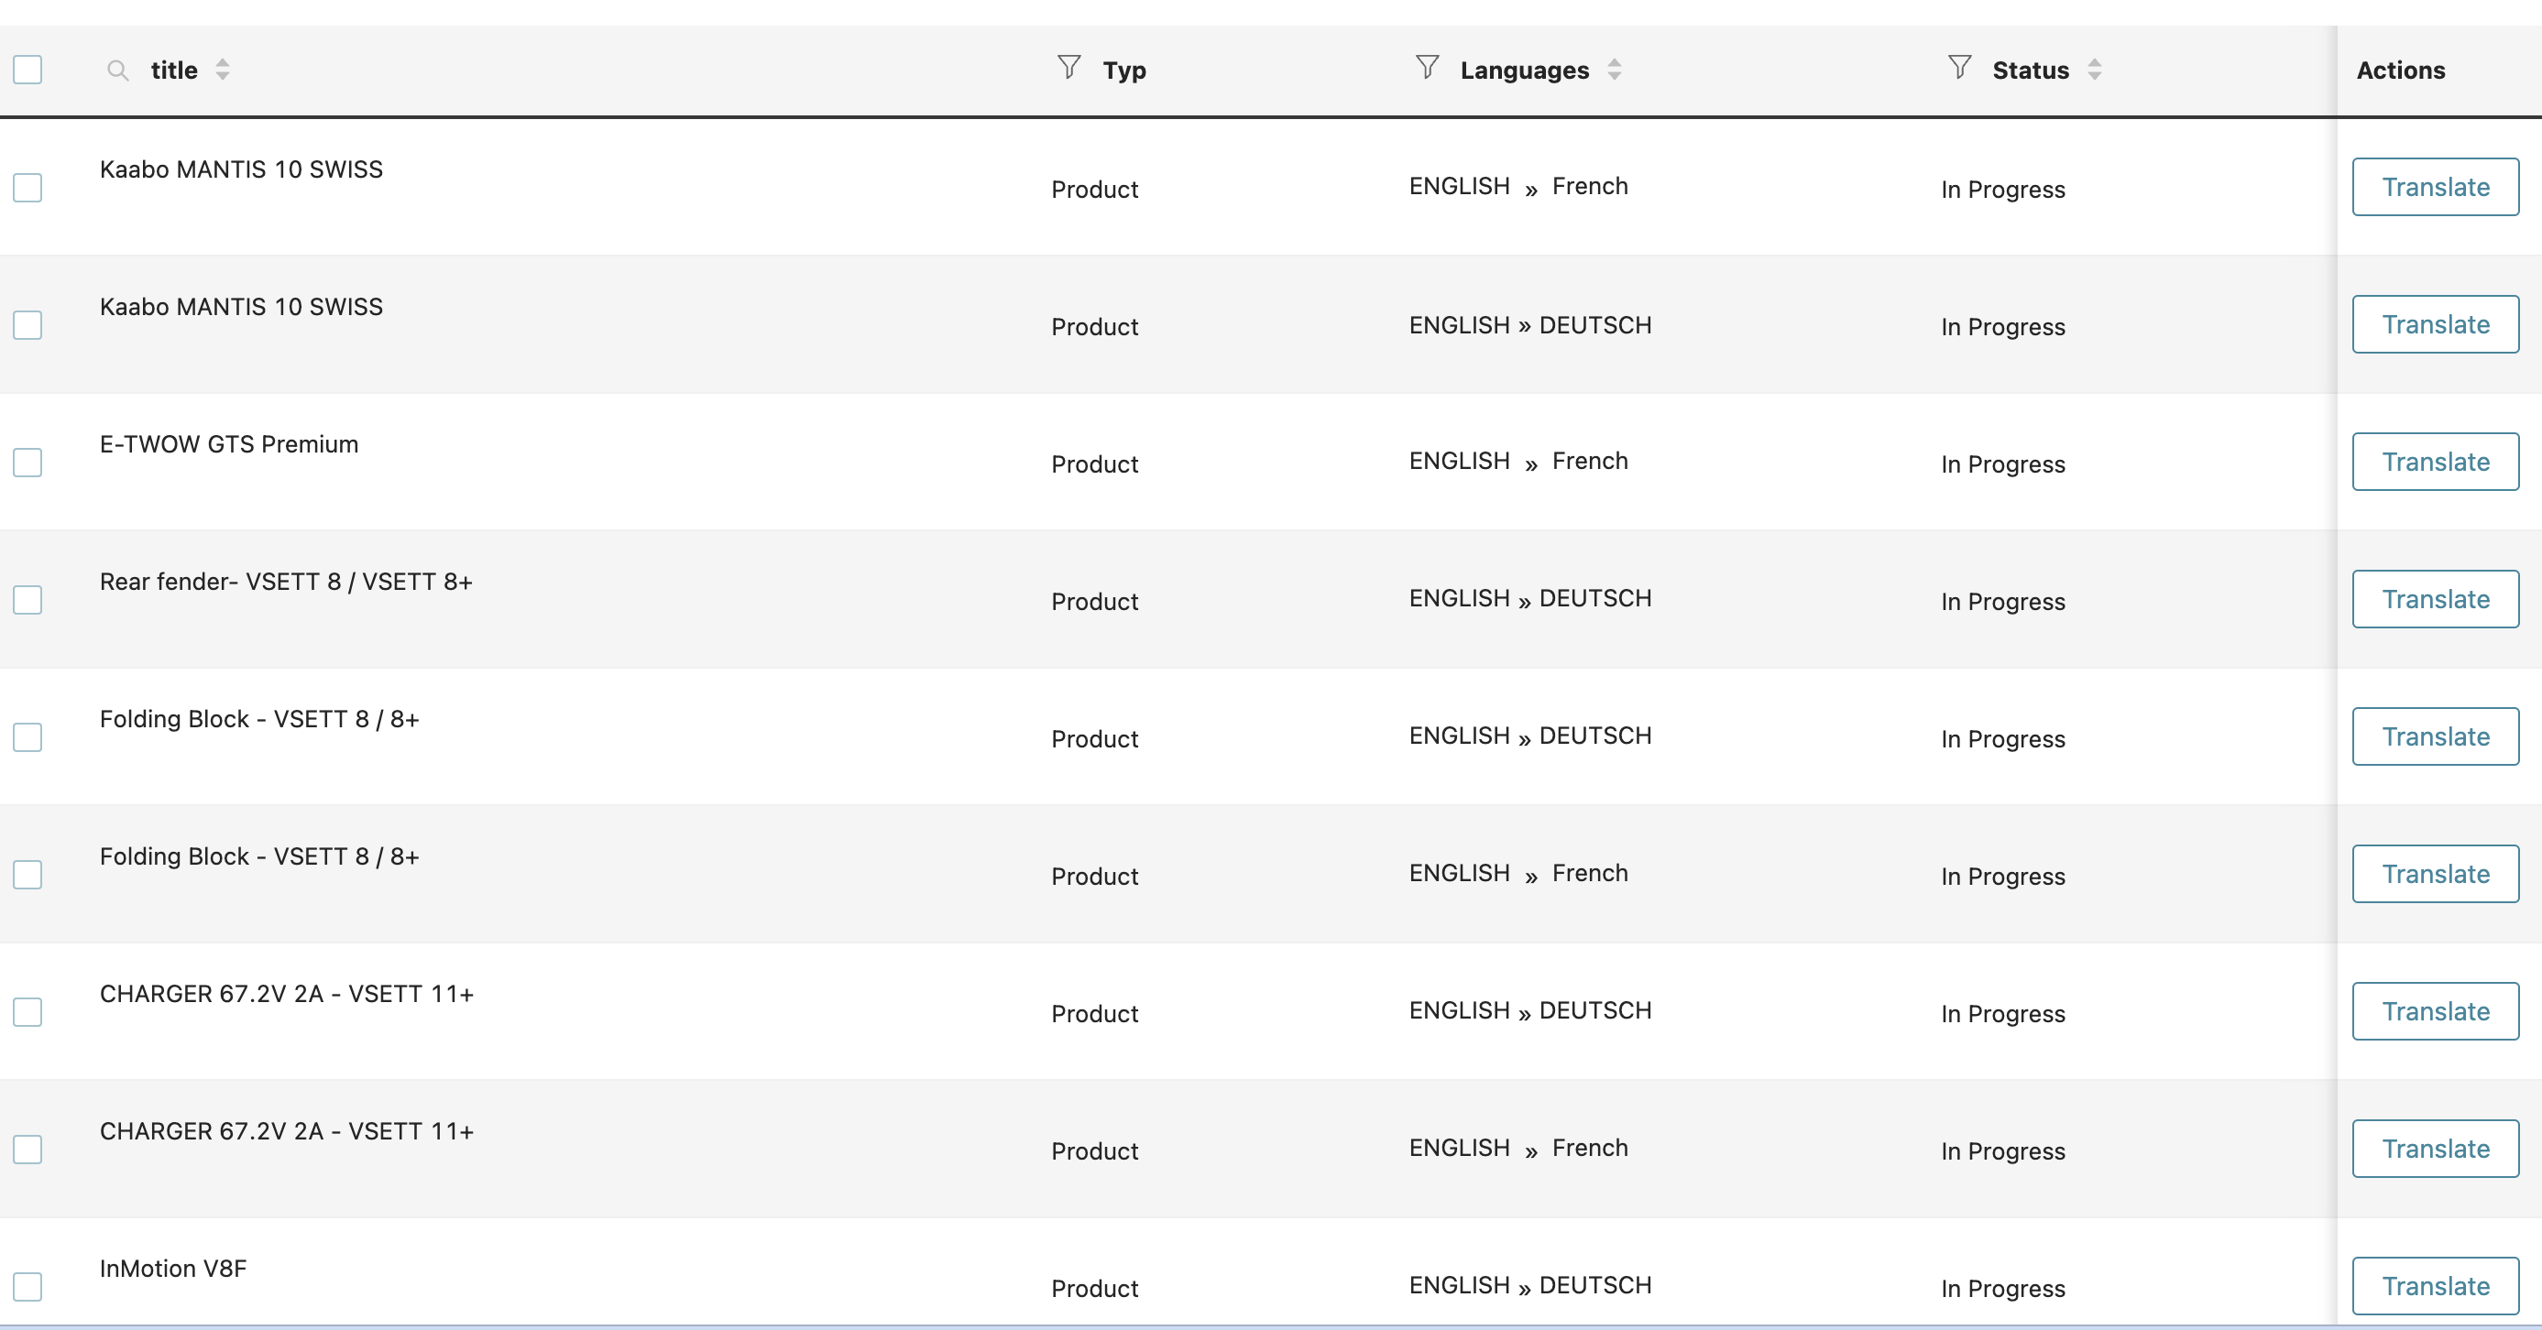Translate InMotion V8F to DEUTSCH
The height and width of the screenshot is (1330, 2542).
(2436, 1286)
